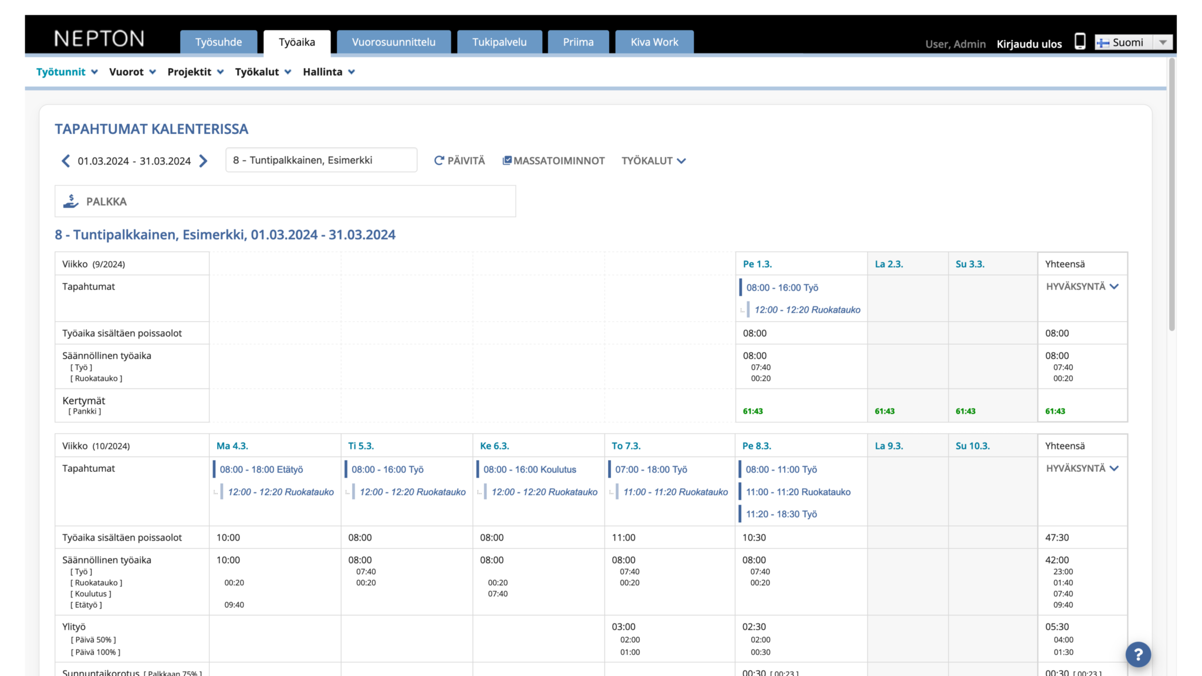The width and height of the screenshot is (1202, 676).
Task: Click the week 10 total 47:30
Action: [x=1056, y=538]
